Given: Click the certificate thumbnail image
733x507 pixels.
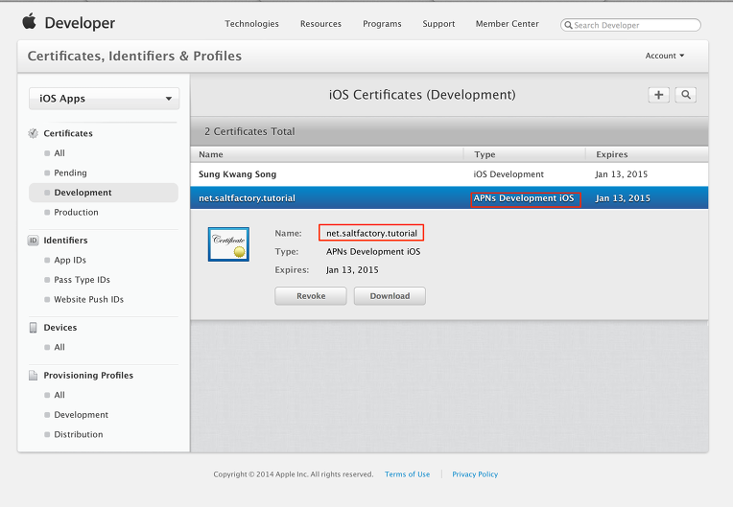Looking at the screenshot, I should [228, 244].
